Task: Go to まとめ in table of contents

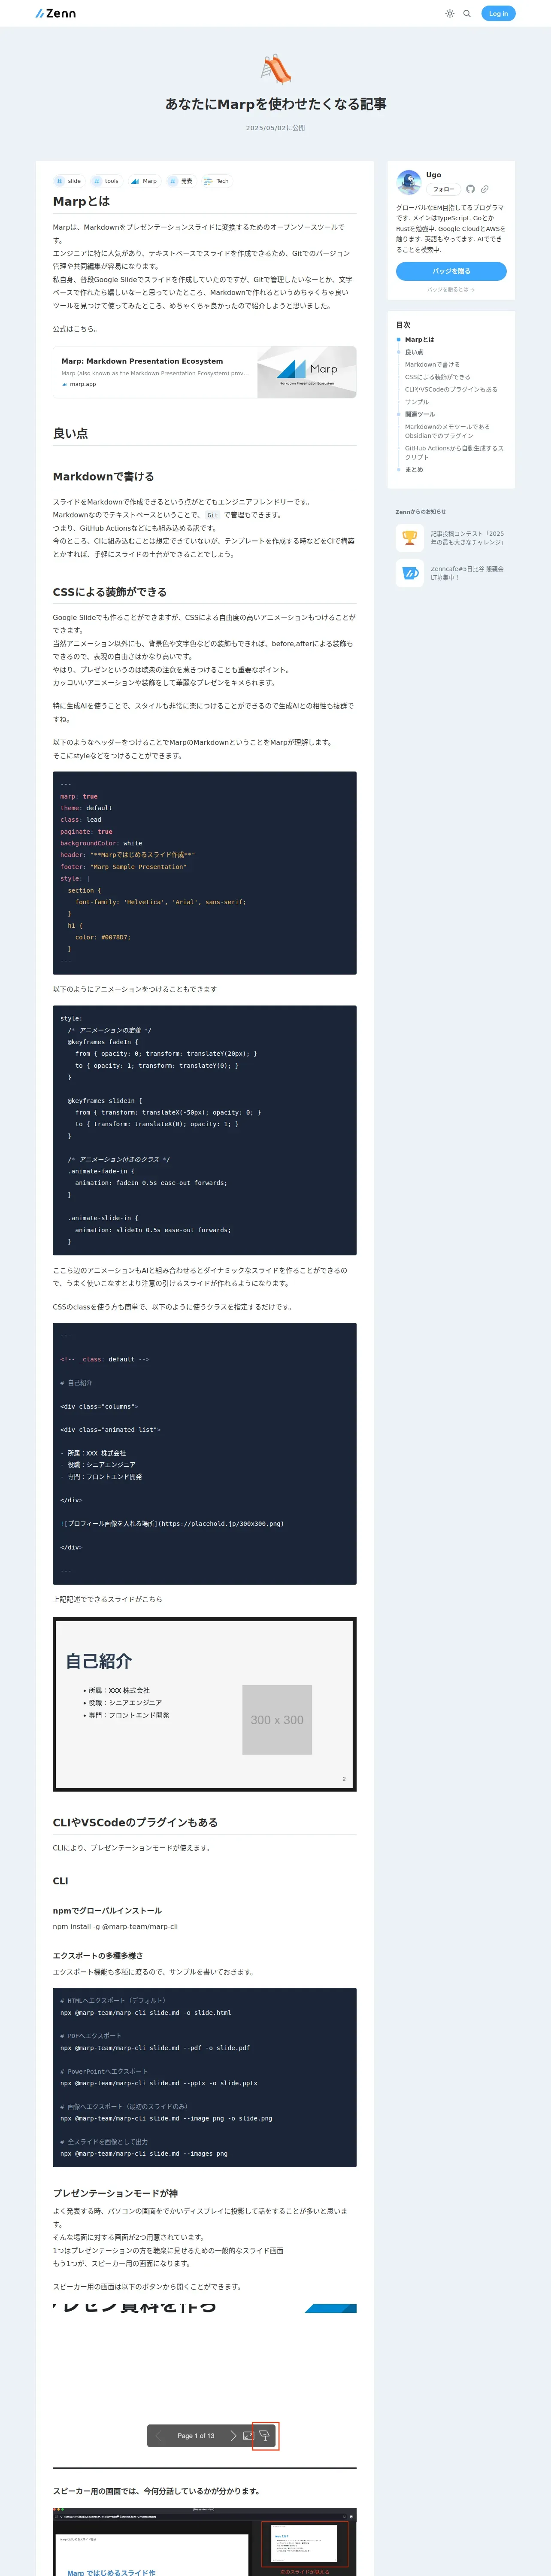Action: [x=414, y=469]
